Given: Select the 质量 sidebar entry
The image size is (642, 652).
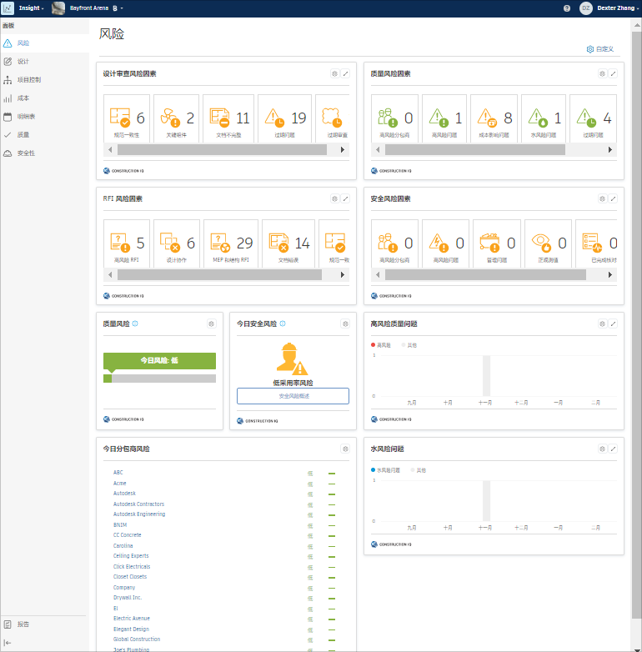Looking at the screenshot, I should (44, 135).
